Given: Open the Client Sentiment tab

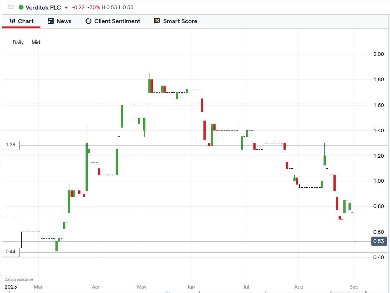Looking at the screenshot, I should point(113,21).
